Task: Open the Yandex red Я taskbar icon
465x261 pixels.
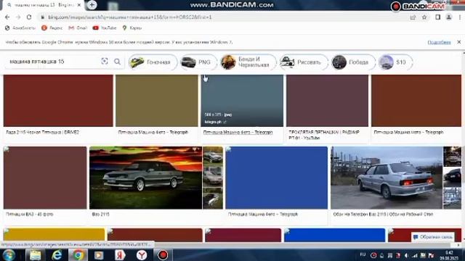Action: (x=120, y=255)
